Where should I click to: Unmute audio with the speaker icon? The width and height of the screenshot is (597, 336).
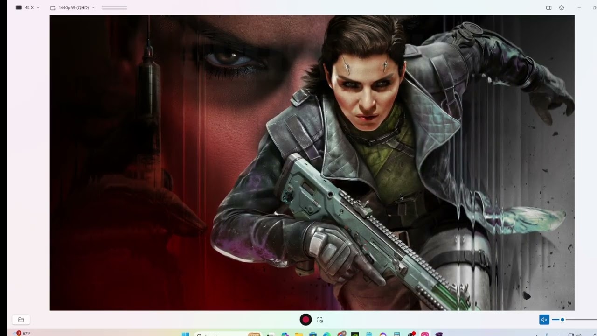544,320
